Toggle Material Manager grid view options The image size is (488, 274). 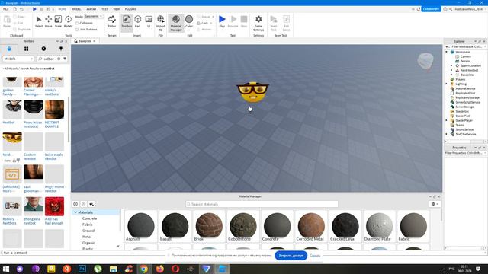tap(435, 204)
